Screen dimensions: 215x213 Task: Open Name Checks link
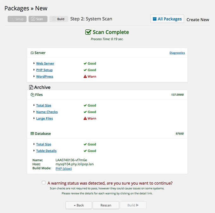point(47,112)
